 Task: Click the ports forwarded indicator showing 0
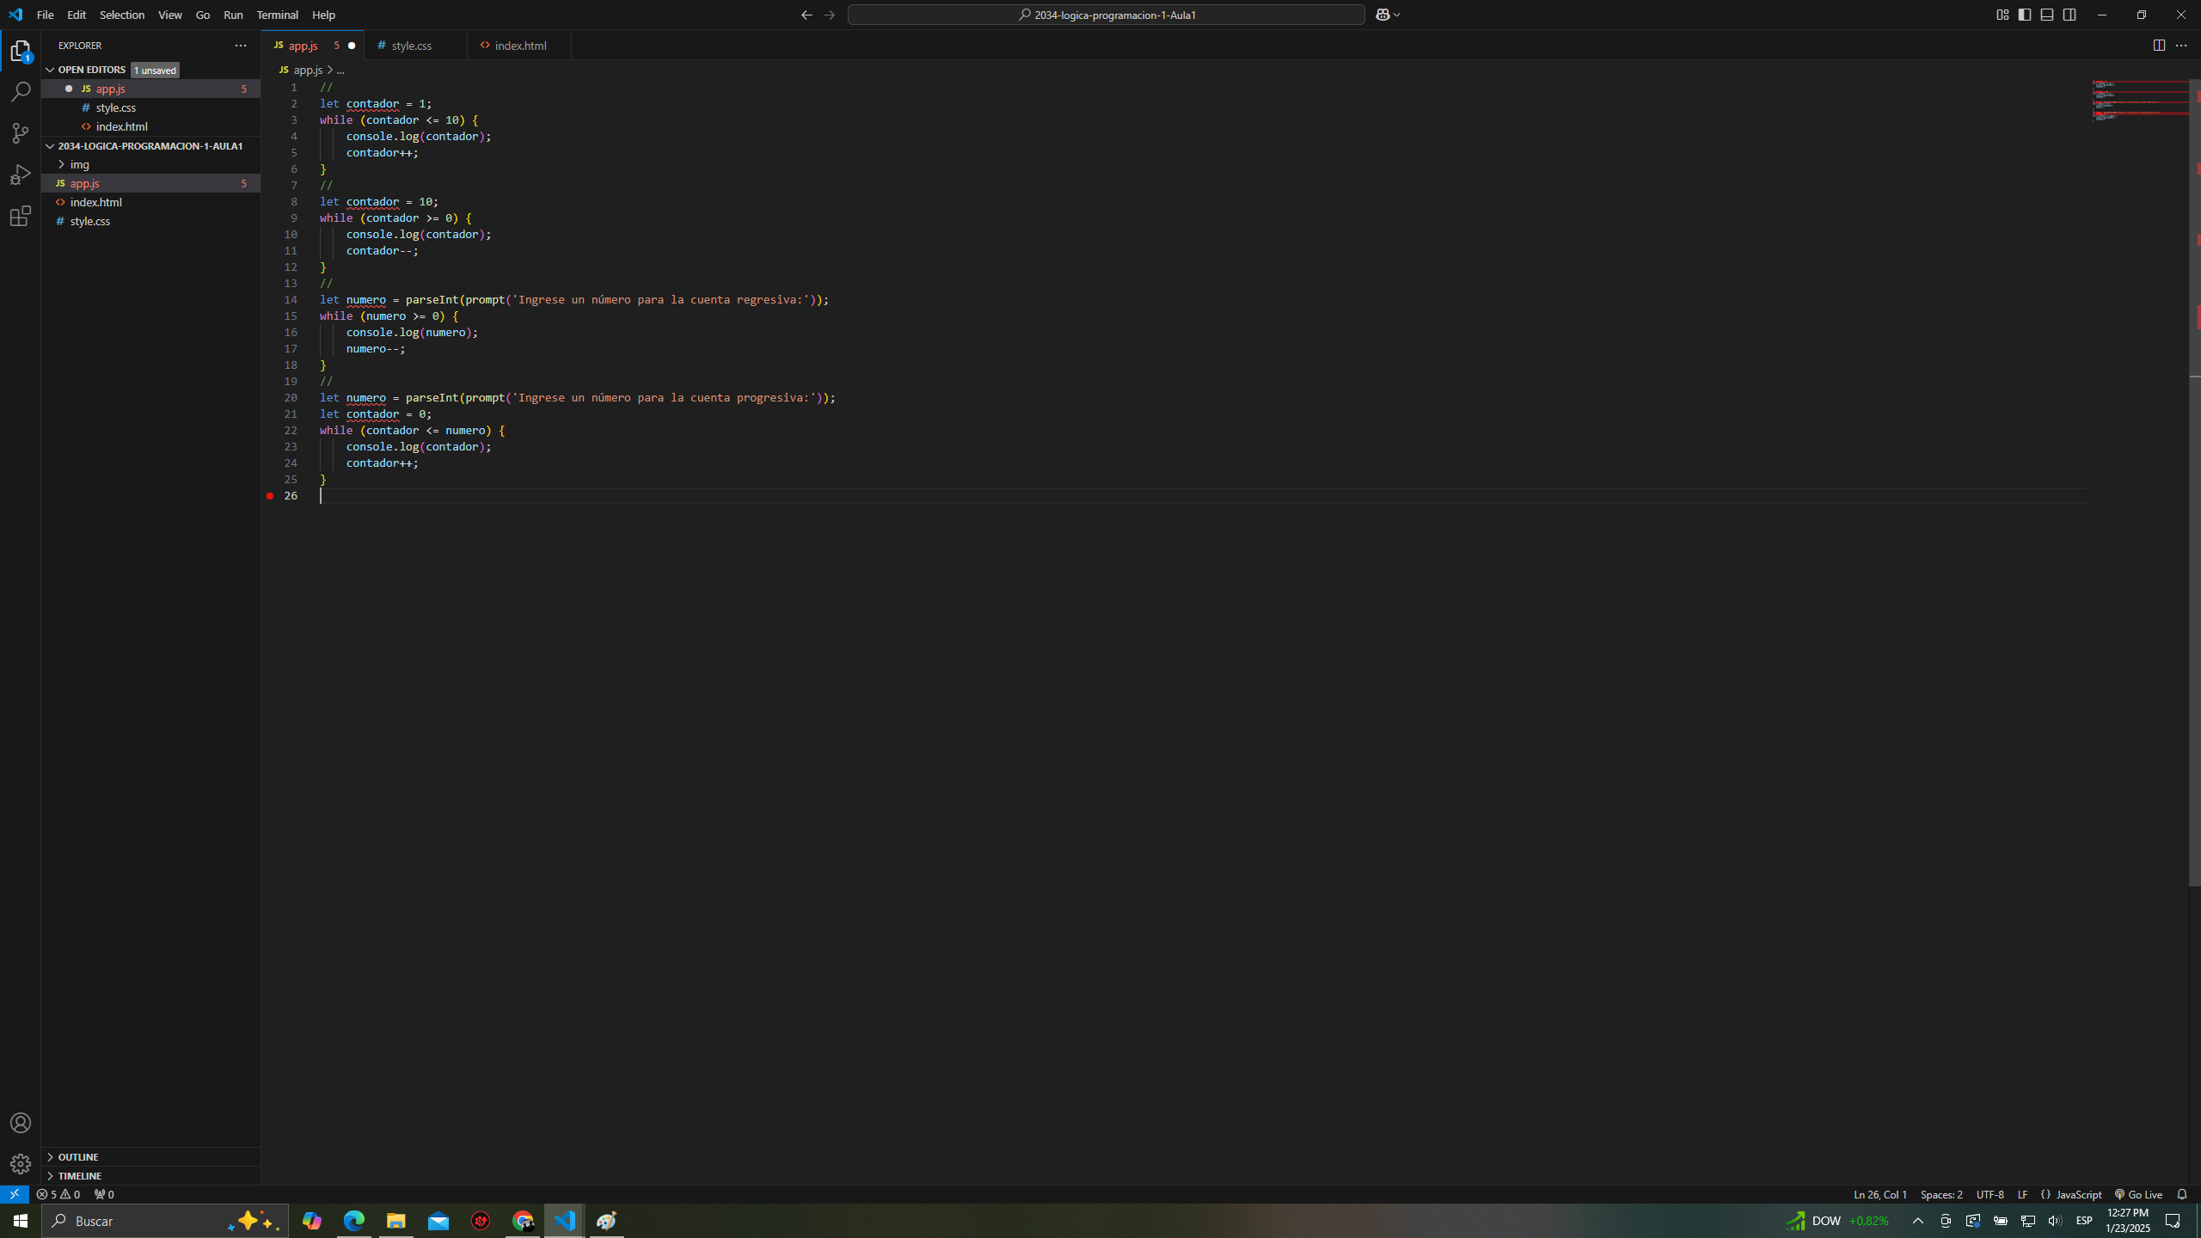(104, 1194)
